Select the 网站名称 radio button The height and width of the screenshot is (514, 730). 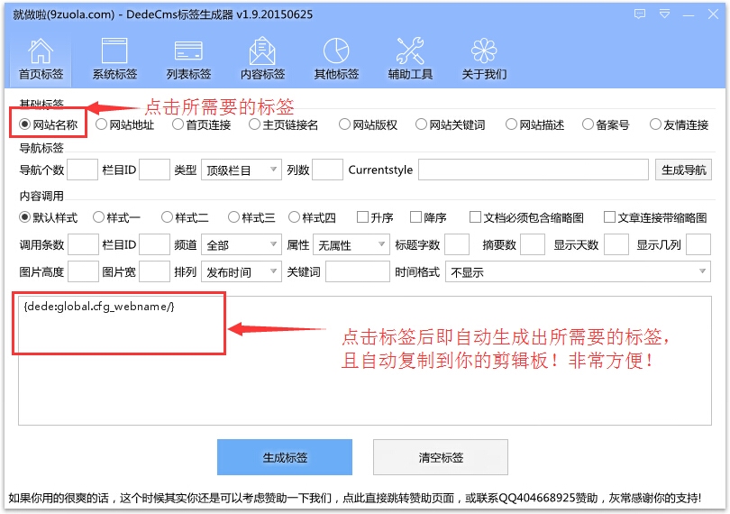tap(49, 124)
